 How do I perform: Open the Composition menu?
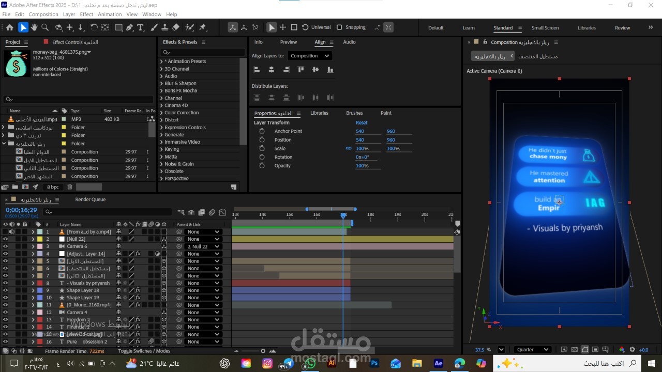[x=43, y=14]
